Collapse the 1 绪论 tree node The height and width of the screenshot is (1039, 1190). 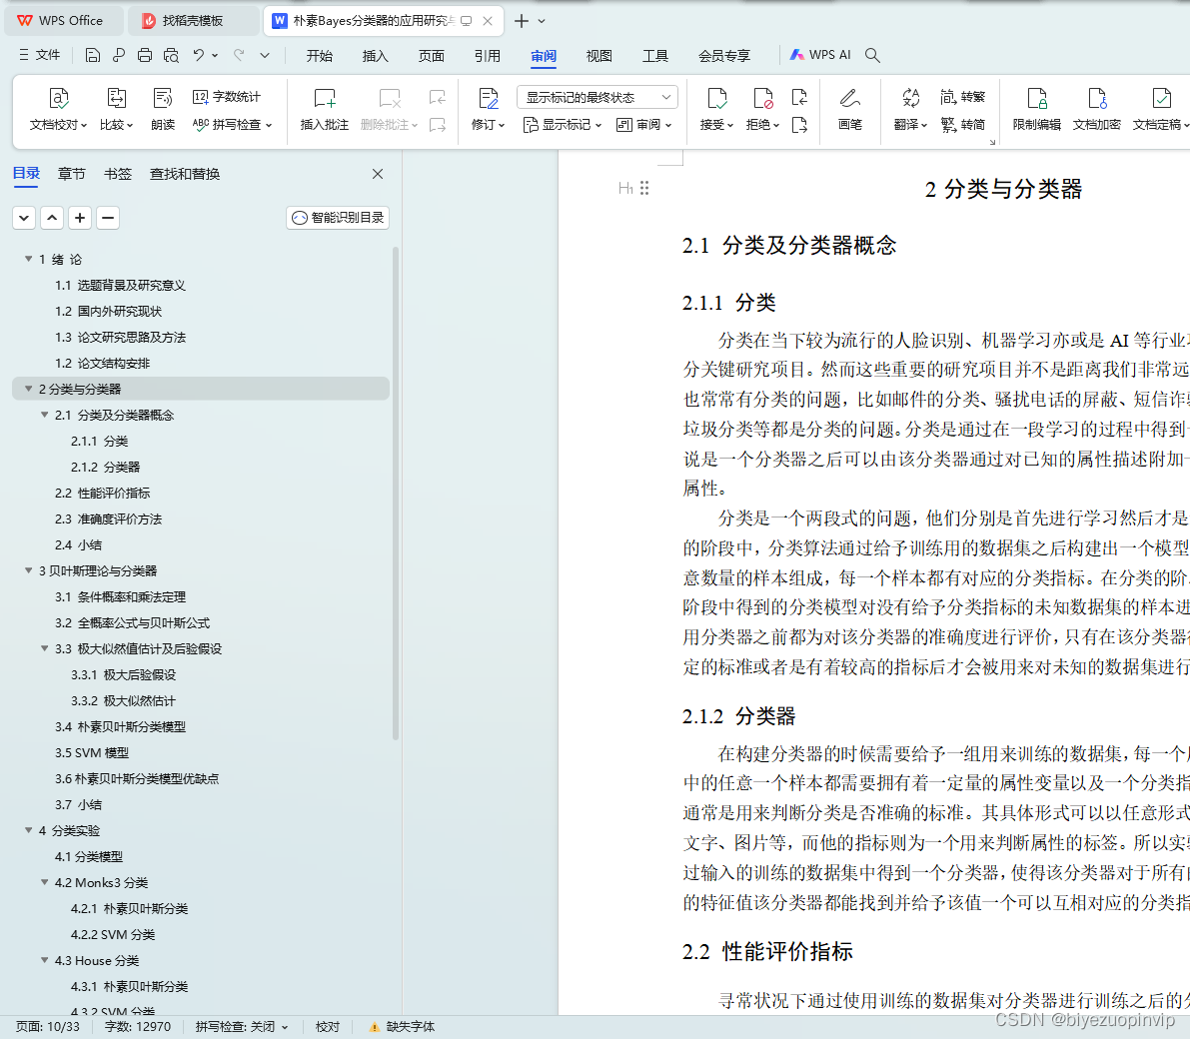[28, 259]
